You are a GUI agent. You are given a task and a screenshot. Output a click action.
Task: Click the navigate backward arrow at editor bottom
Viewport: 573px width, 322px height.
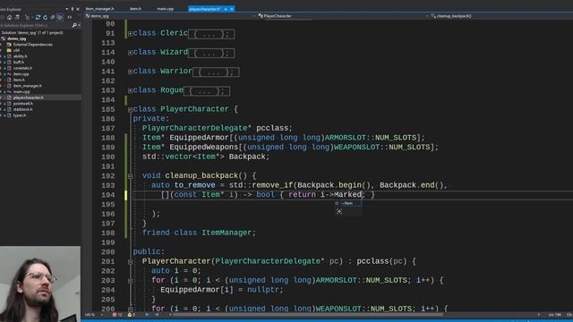click(147, 314)
